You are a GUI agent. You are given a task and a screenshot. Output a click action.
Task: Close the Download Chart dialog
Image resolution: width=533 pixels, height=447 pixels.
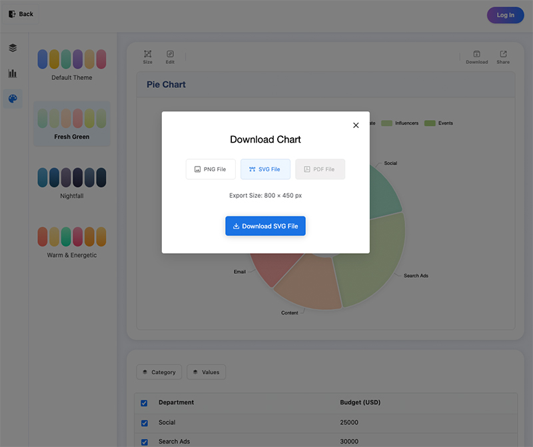pos(356,125)
